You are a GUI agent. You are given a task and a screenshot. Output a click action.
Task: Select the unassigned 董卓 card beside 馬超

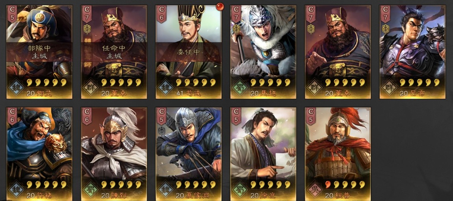[x=338, y=52]
